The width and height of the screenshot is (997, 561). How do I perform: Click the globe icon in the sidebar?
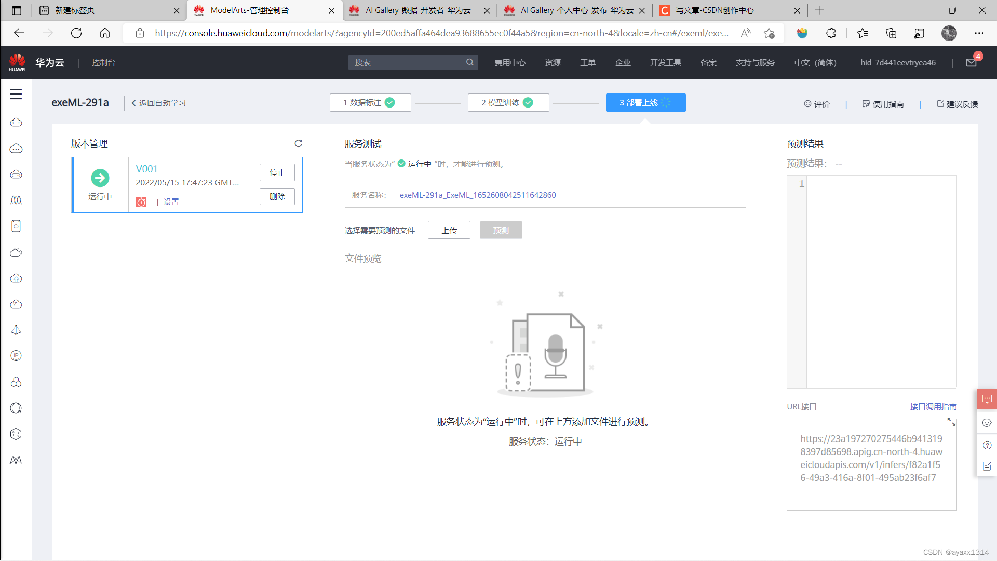tap(16, 408)
